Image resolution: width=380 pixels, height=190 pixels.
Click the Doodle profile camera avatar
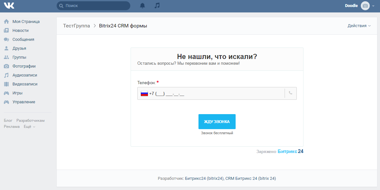pos(365,6)
